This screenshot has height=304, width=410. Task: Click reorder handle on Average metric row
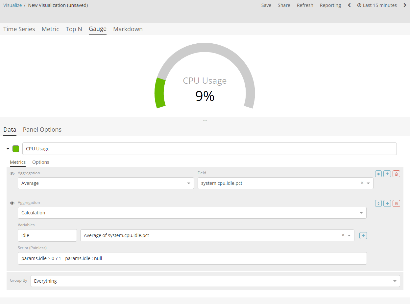[378, 174]
